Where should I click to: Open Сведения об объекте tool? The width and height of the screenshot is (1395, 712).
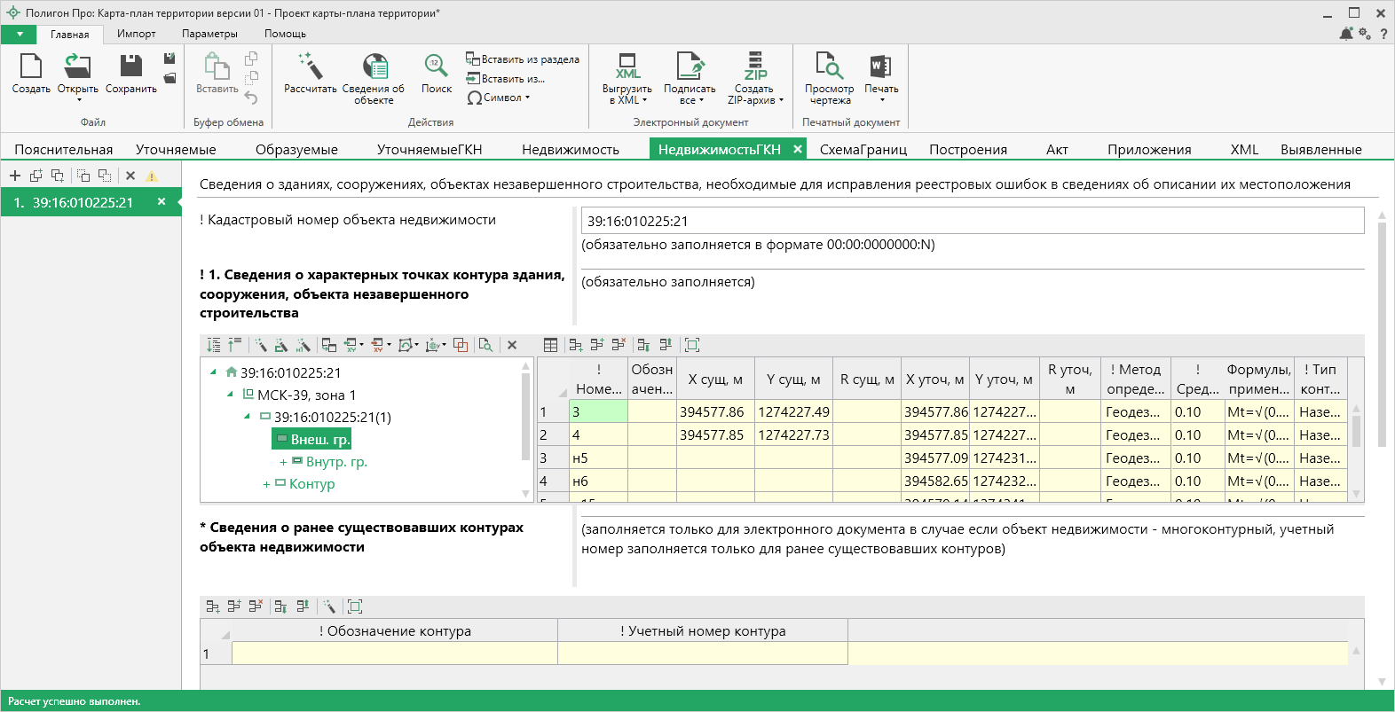point(374,67)
